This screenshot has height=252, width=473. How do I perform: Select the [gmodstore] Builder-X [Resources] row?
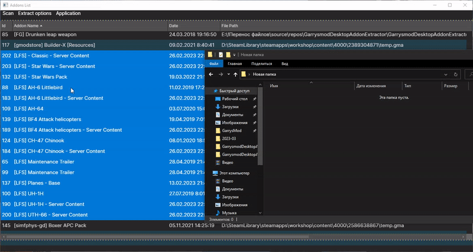234,45
